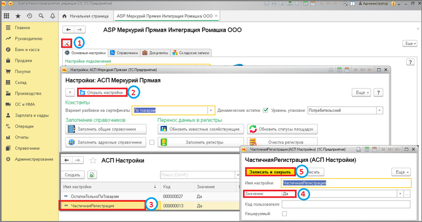
Task: Click Обновить известные хозяйствующие button
Action: click(x=201, y=129)
